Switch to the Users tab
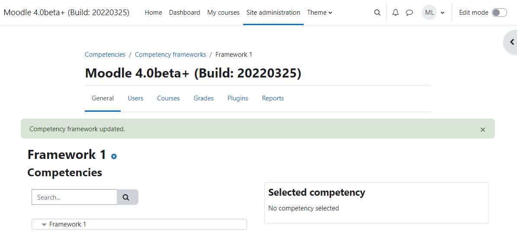This screenshot has height=236, width=517. (135, 98)
